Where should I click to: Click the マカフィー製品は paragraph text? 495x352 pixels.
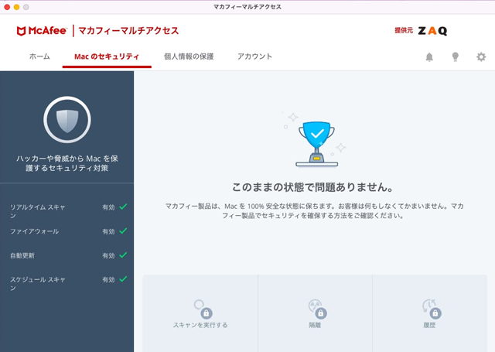[314, 211]
